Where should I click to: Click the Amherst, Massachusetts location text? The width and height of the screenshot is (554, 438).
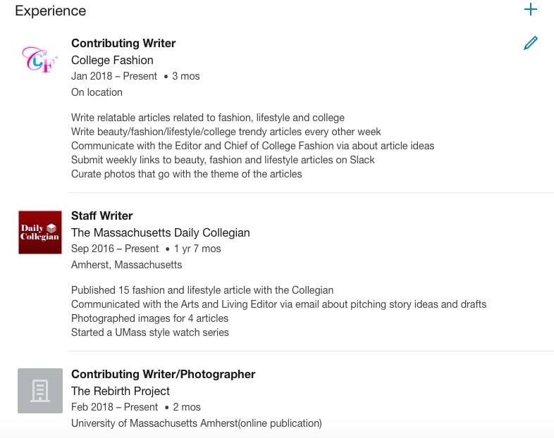[x=126, y=265]
